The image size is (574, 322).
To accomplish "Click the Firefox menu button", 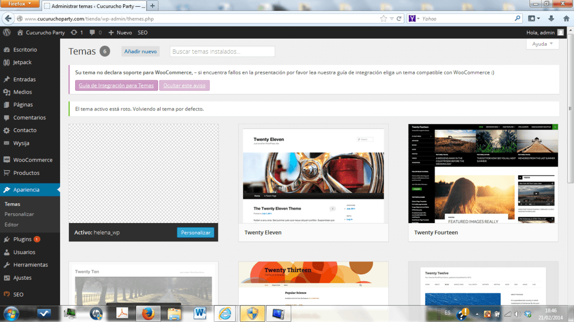I will (20, 4).
